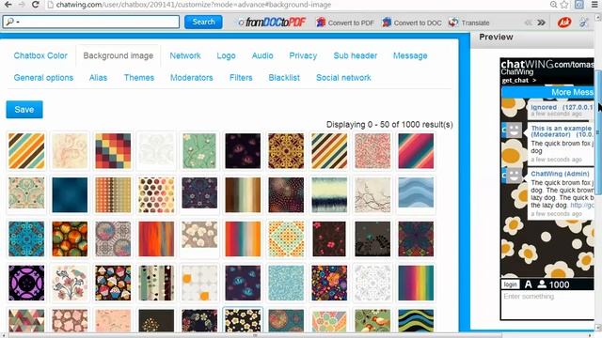The image size is (602, 338).
Task: Select the red-orange vertical streaks background
Action: [156, 238]
